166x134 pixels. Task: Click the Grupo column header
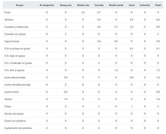[20, 5]
